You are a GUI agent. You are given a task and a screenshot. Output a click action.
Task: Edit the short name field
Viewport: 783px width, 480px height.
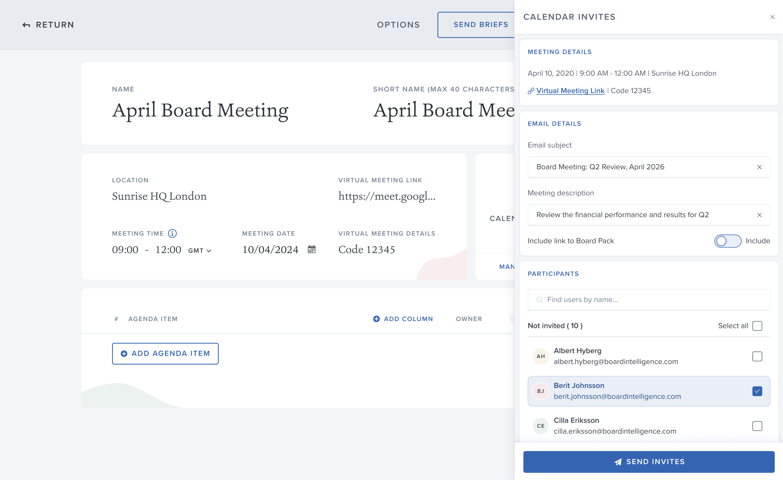444,110
